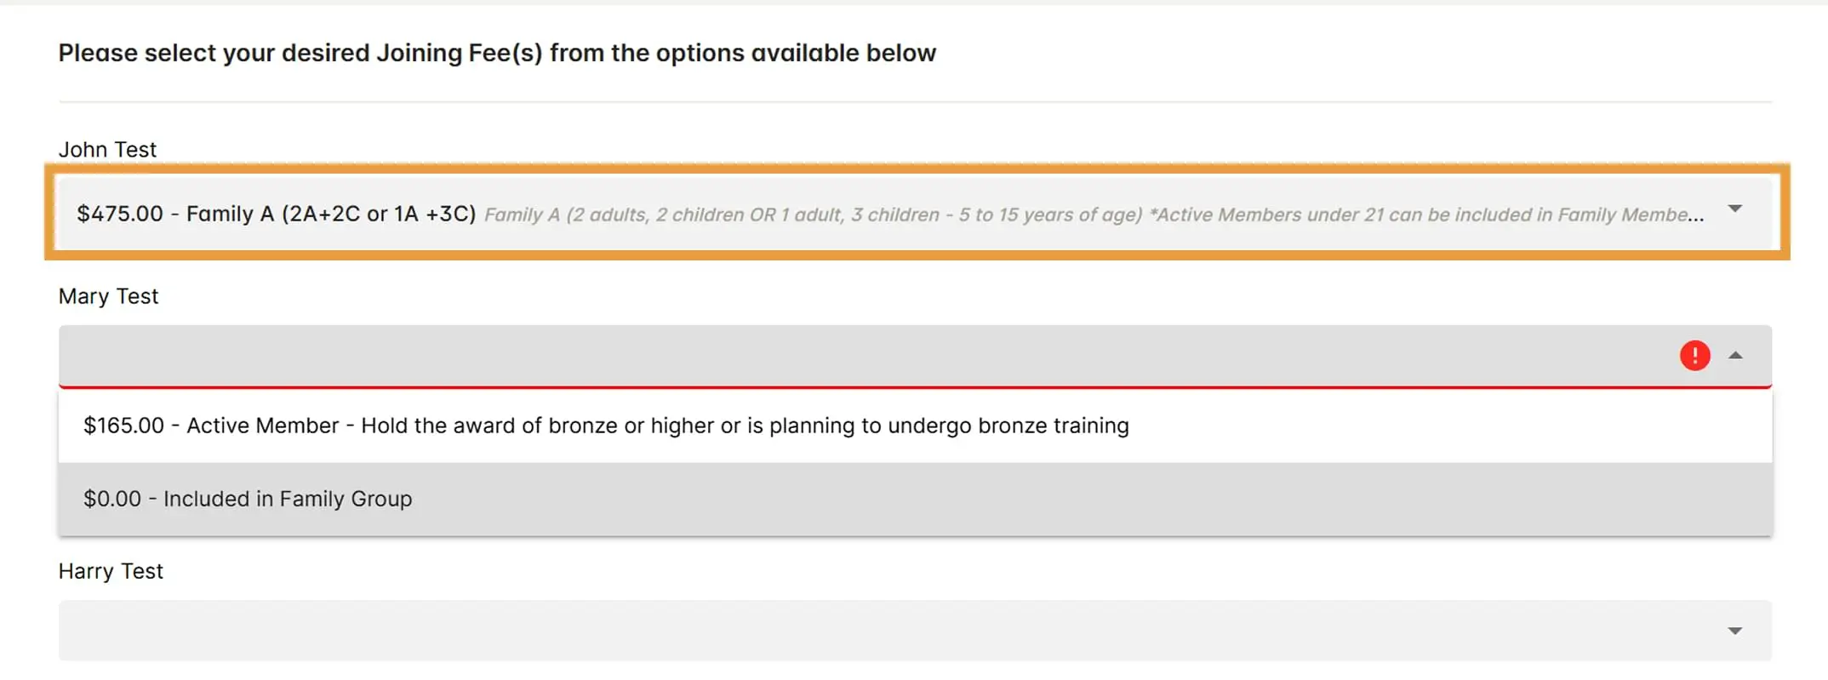This screenshot has height=680, width=1828.
Task: Collapse Mary Test dropdown with up arrow
Action: coord(1735,355)
